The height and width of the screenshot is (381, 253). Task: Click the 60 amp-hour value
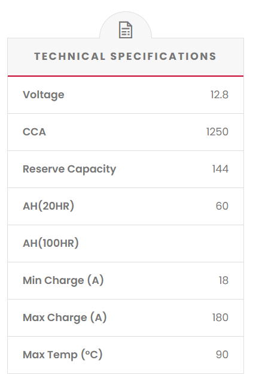(x=222, y=206)
